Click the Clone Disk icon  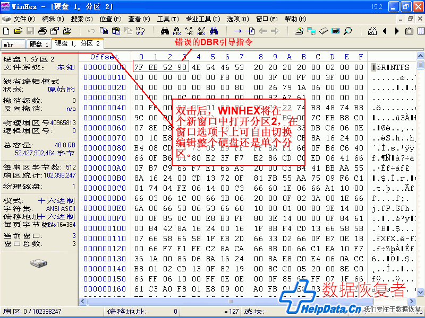point(311,31)
